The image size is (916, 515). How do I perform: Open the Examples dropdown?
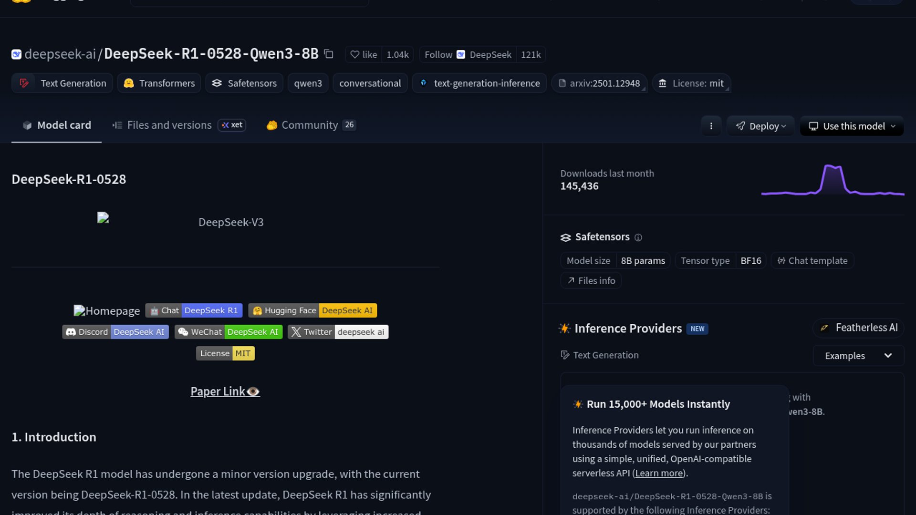point(858,356)
